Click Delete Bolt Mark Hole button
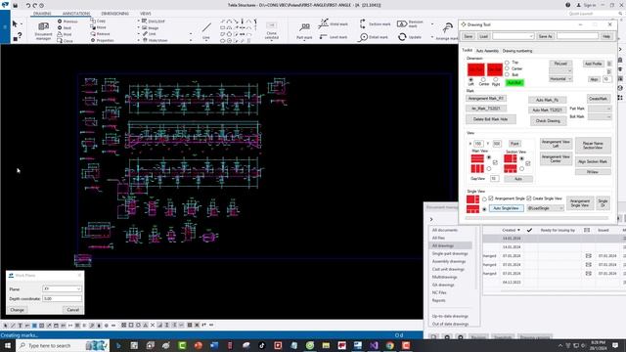 tap(491, 119)
